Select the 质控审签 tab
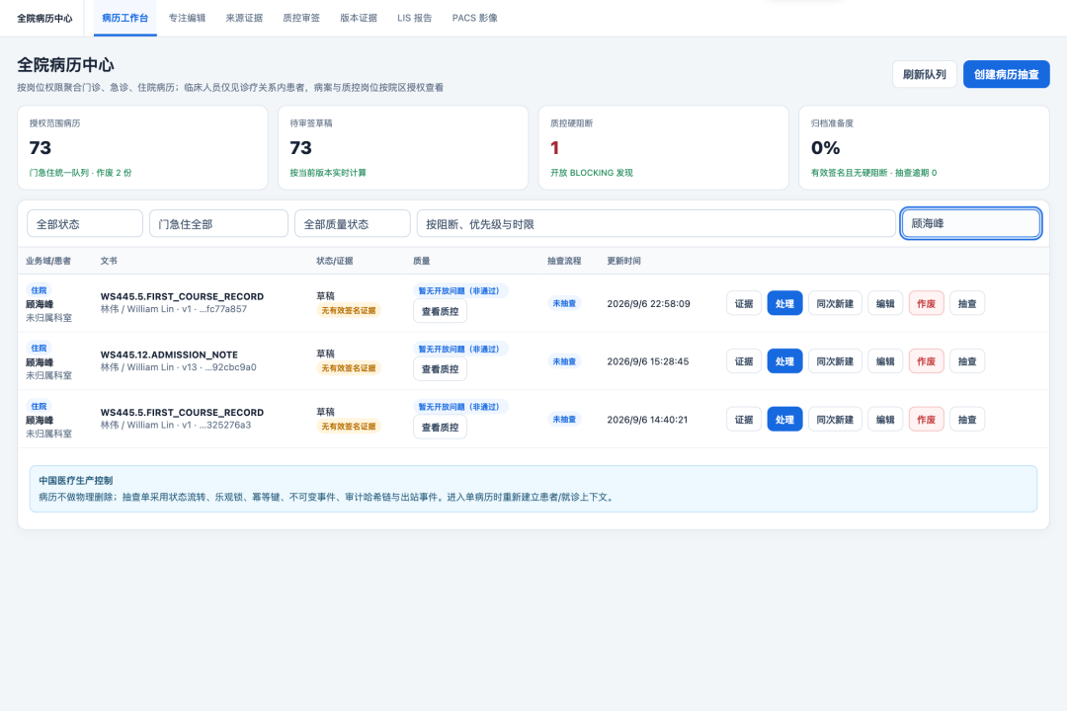Image resolution: width=1067 pixels, height=711 pixels. point(301,19)
